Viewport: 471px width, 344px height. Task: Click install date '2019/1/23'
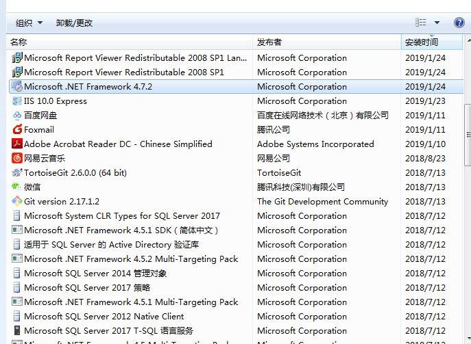pyautogui.click(x=425, y=101)
